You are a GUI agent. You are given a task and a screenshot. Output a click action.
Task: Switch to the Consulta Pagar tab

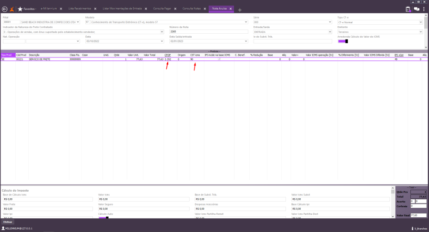[162, 9]
